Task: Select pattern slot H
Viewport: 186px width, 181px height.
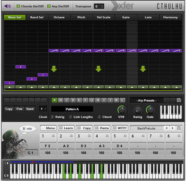Action: coord(98,100)
